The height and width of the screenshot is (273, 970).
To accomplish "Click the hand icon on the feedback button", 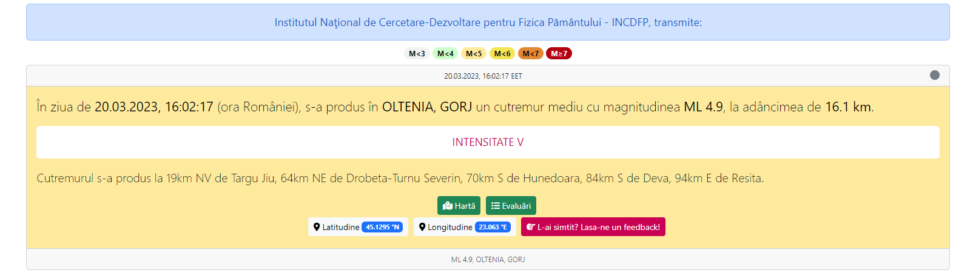I will point(531,227).
